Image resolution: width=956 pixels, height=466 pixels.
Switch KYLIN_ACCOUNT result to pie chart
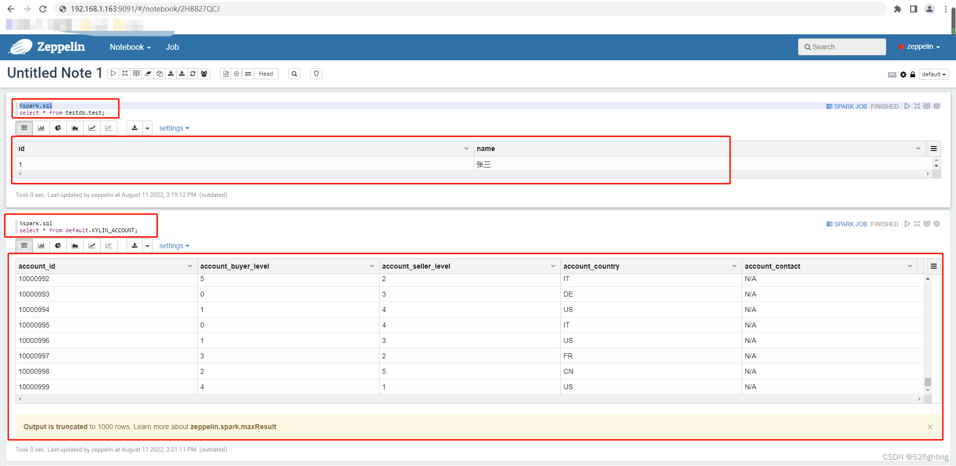click(x=58, y=246)
